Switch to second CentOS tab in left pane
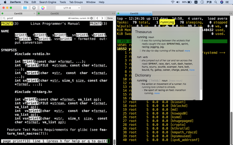 pos(54,13)
